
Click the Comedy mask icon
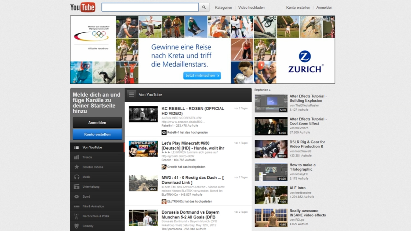(76, 226)
